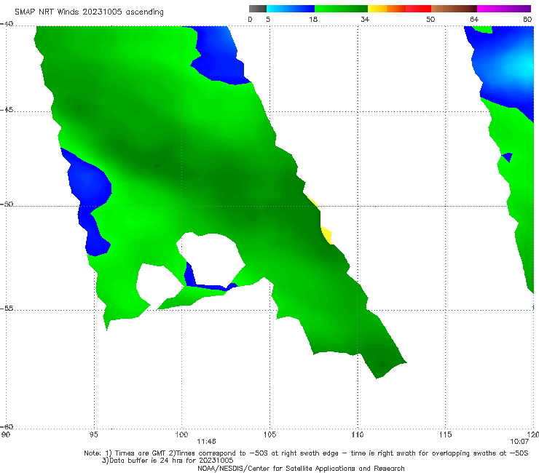Click the longitude label '110'

coord(358,434)
